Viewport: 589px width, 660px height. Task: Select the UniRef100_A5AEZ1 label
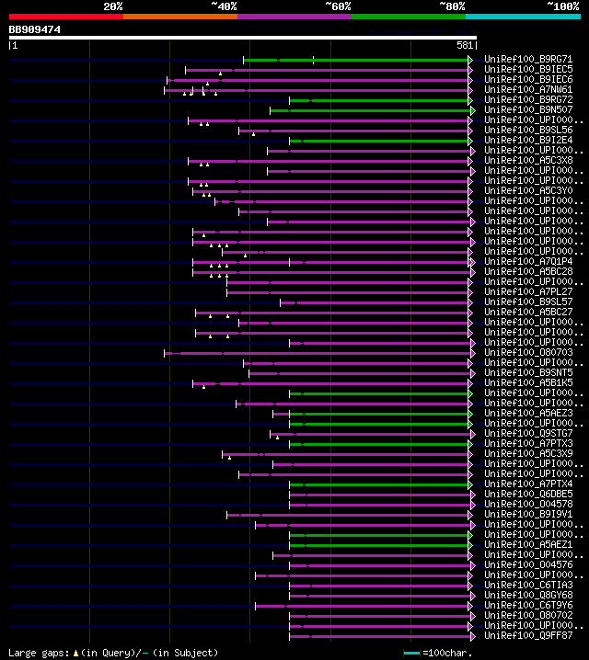pyautogui.click(x=528, y=544)
